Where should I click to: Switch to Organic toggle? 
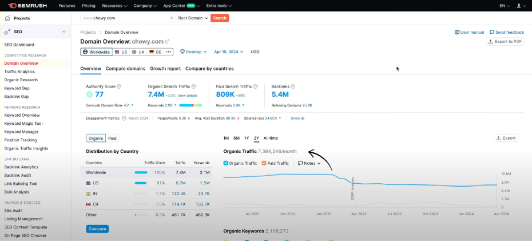(x=96, y=138)
